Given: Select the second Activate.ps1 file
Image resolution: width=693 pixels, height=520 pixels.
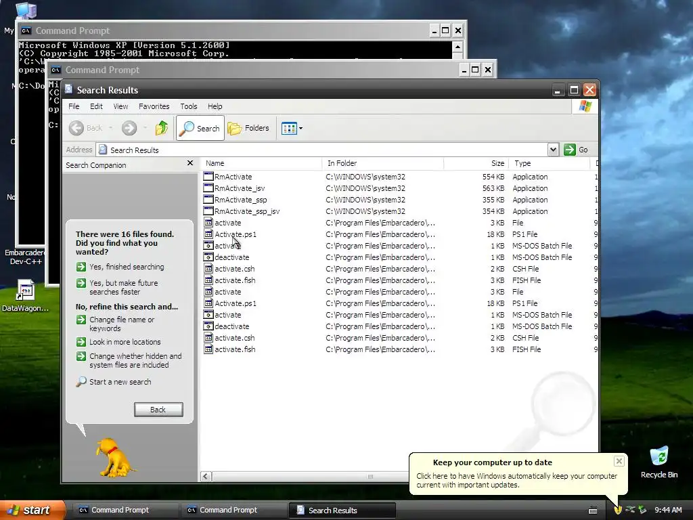Looking at the screenshot, I should [x=235, y=303].
